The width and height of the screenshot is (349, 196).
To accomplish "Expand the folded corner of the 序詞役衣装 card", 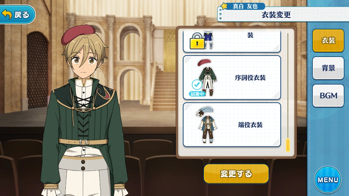I will click(x=276, y=95).
